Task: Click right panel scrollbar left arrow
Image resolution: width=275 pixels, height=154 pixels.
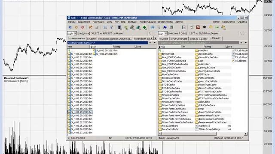Action: [160, 134]
